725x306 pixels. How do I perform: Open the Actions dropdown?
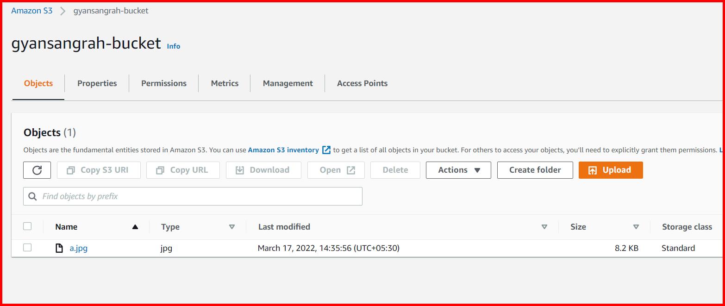tap(458, 170)
